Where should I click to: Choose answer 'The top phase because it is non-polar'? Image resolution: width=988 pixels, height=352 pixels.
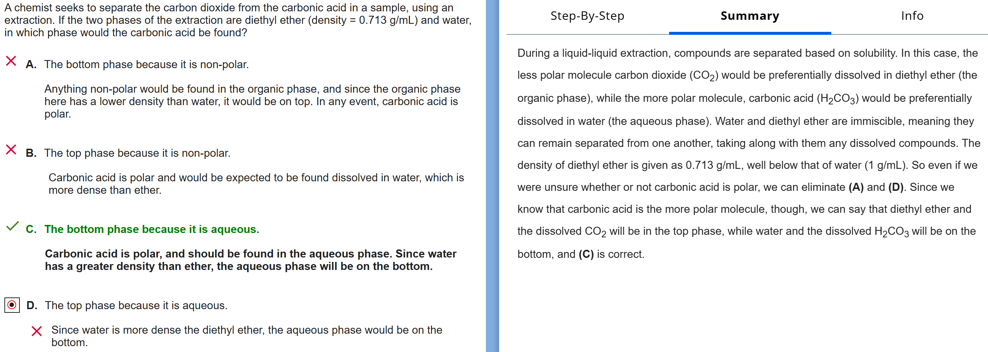(x=137, y=153)
